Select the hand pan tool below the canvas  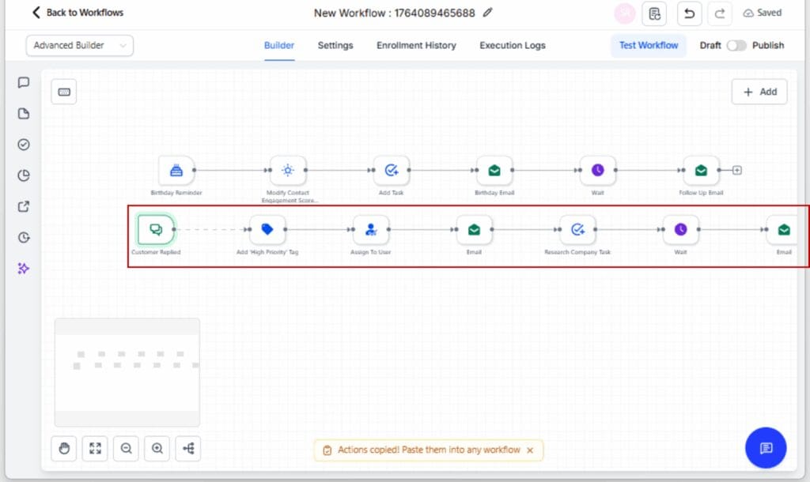tap(63, 448)
